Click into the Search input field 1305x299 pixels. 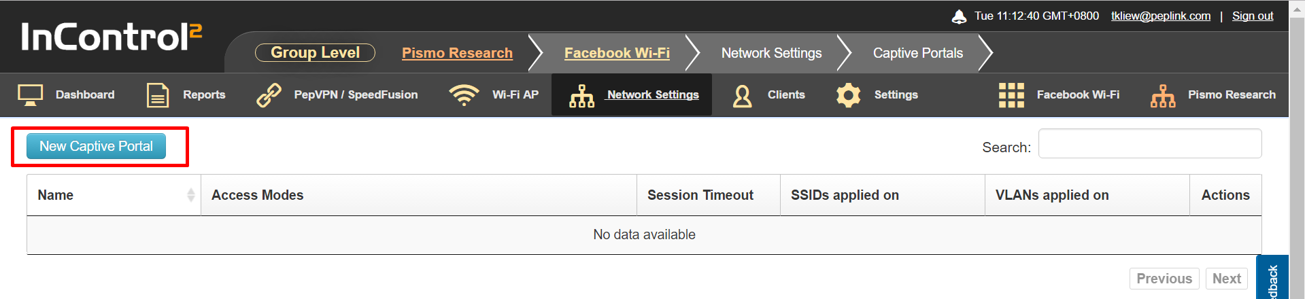(x=1150, y=143)
